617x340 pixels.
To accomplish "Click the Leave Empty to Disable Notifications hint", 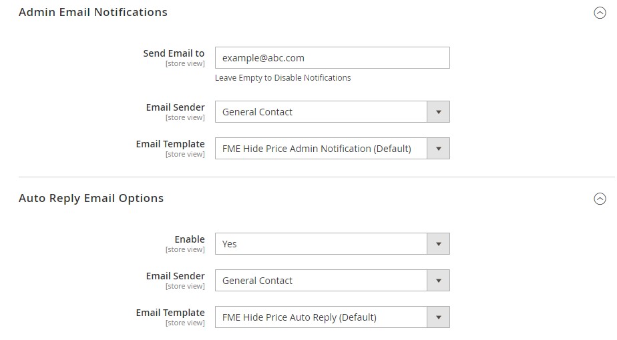I will (282, 78).
